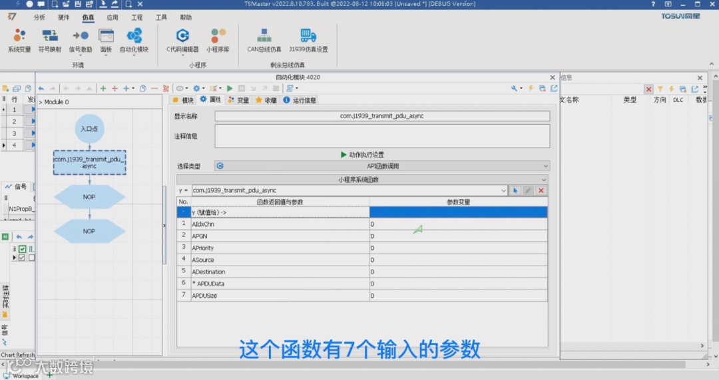Click the 信号 tab in left panel
This screenshot has height=380, width=719.
(16, 186)
